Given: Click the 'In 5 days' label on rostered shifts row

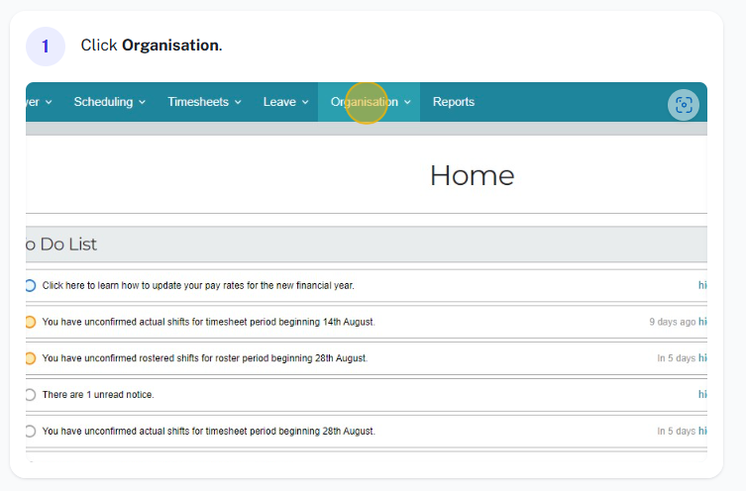Looking at the screenshot, I should pyautogui.click(x=676, y=358).
